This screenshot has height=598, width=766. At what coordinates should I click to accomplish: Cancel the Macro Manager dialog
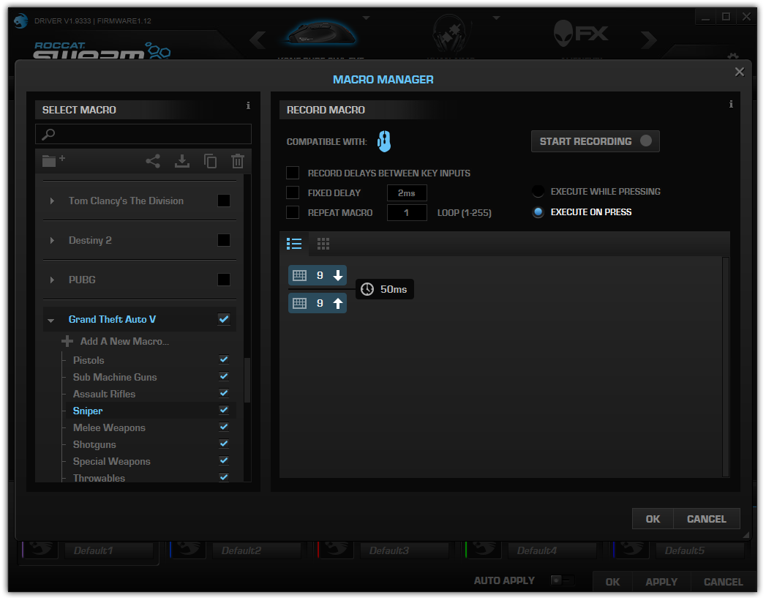(707, 519)
